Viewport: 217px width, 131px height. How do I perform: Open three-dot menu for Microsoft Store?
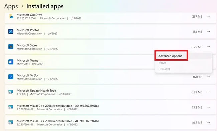pos(208,47)
